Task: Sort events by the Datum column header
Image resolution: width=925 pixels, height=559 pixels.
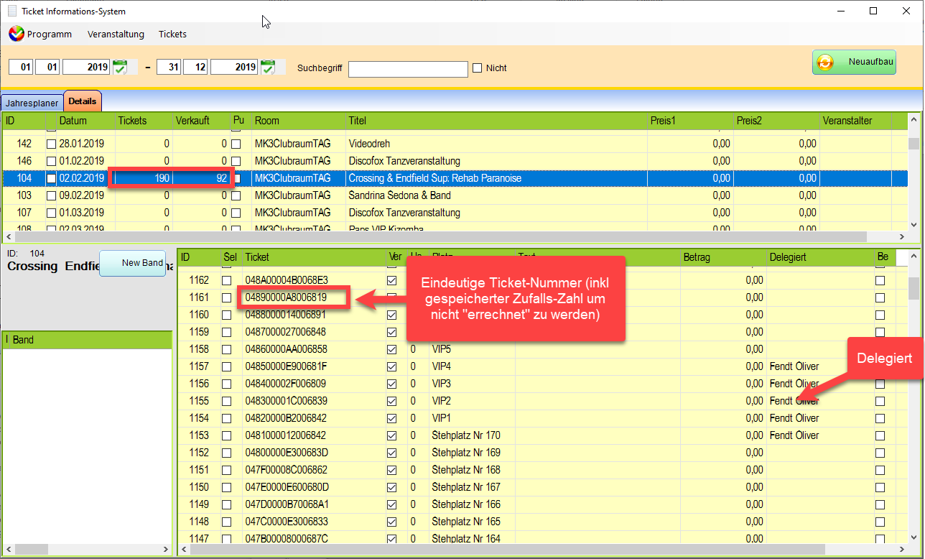Action: tap(85, 121)
